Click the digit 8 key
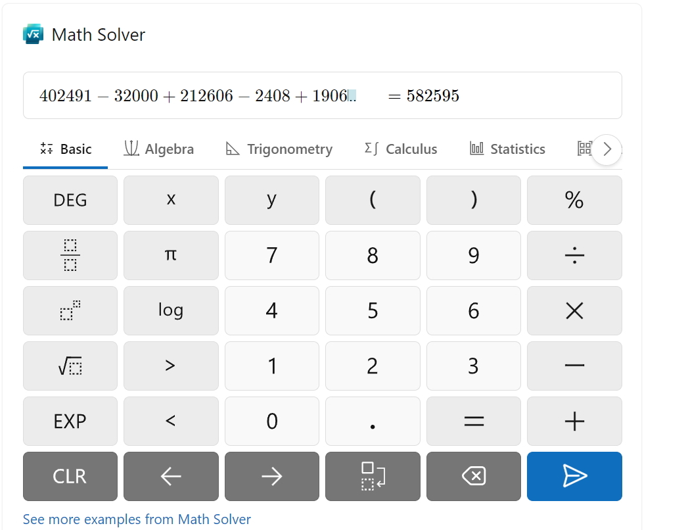 click(x=373, y=255)
